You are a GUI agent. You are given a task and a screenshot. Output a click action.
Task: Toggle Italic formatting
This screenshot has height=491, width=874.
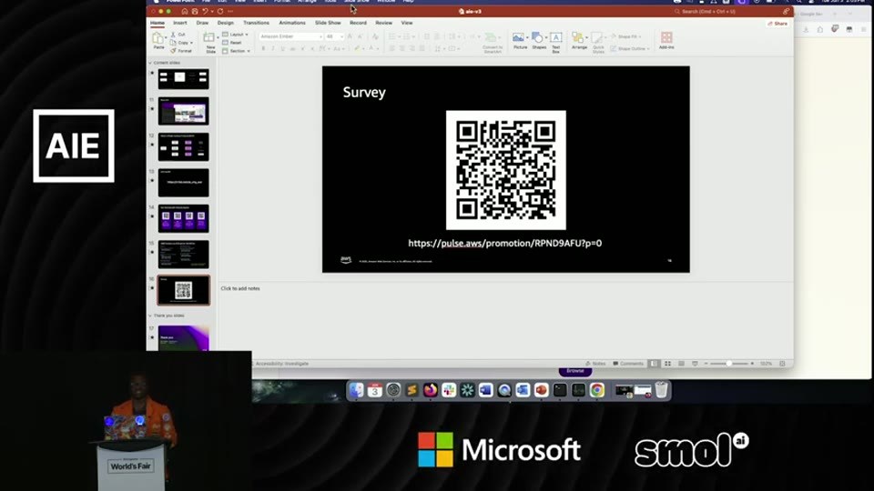coord(273,48)
